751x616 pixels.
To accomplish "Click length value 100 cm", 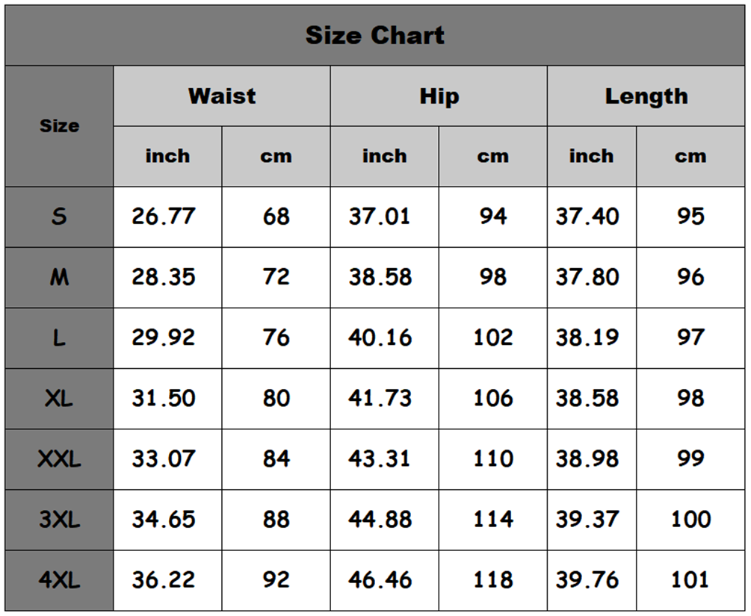I will [690, 519].
